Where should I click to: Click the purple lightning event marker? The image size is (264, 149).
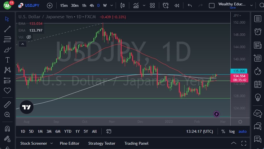(216, 114)
